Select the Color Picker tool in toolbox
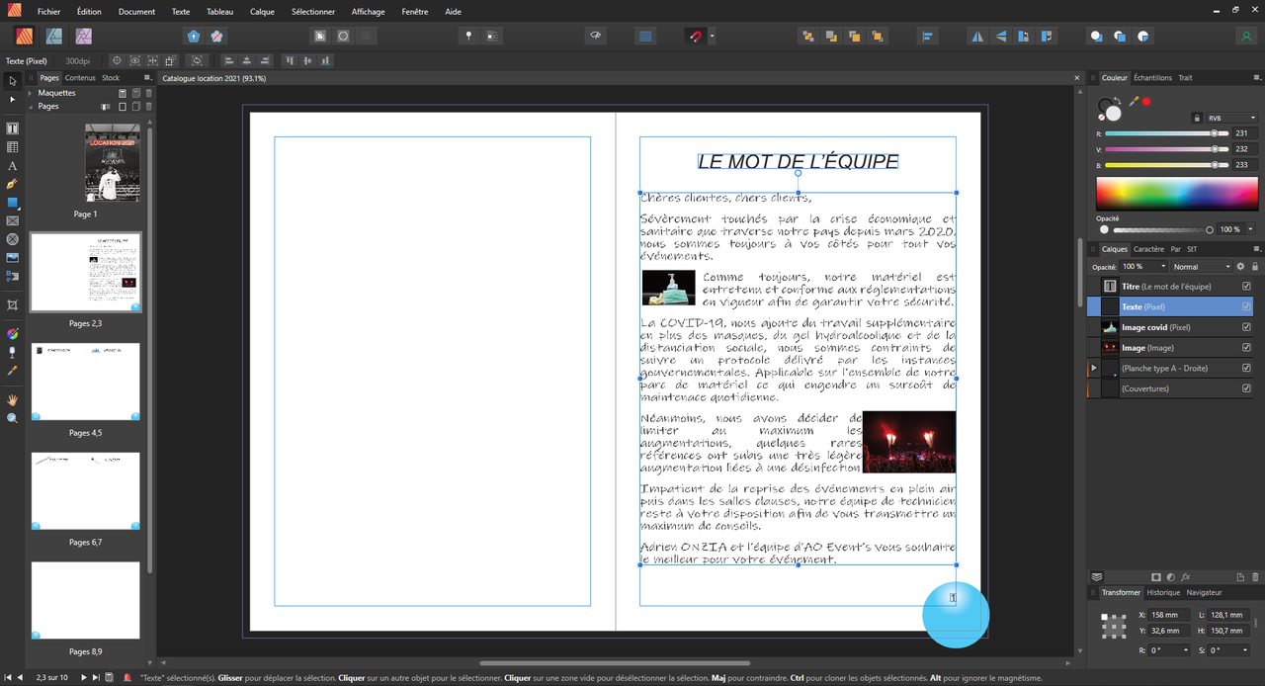 pyautogui.click(x=12, y=370)
